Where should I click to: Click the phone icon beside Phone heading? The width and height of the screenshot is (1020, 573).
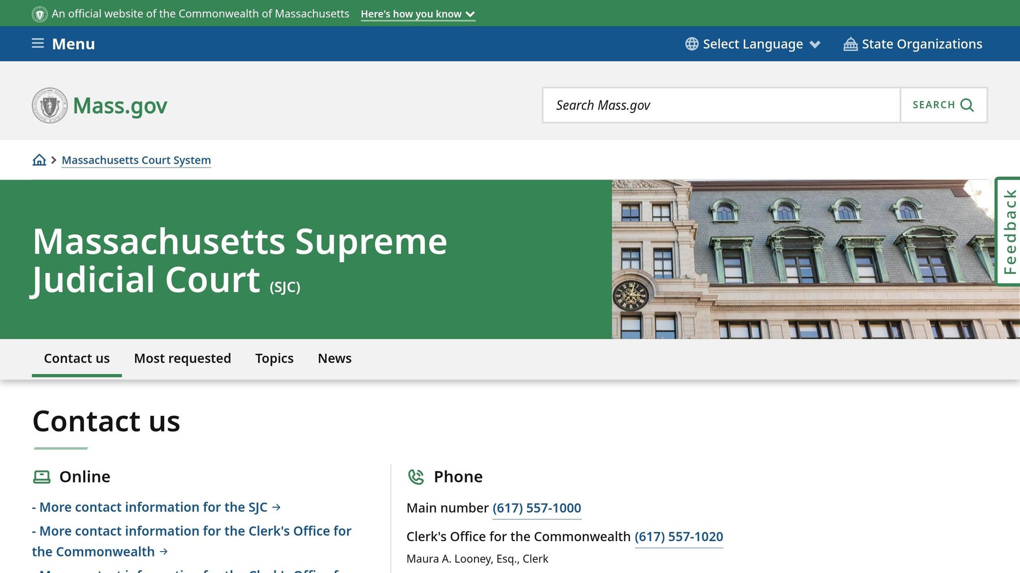416,477
